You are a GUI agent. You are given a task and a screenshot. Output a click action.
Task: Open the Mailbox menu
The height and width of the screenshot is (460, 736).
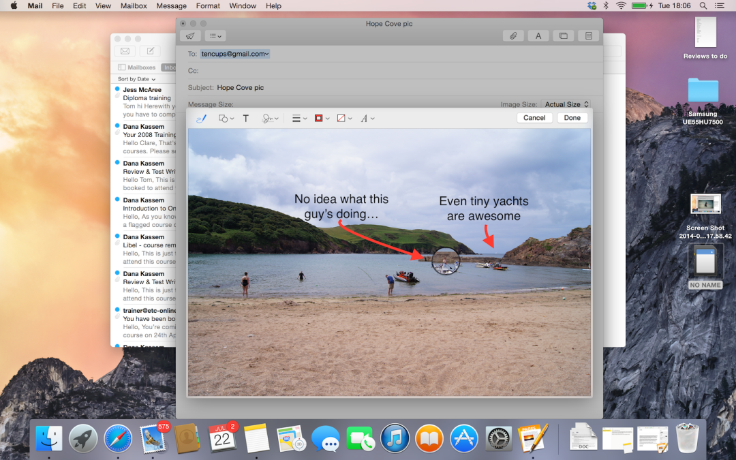coord(134,5)
